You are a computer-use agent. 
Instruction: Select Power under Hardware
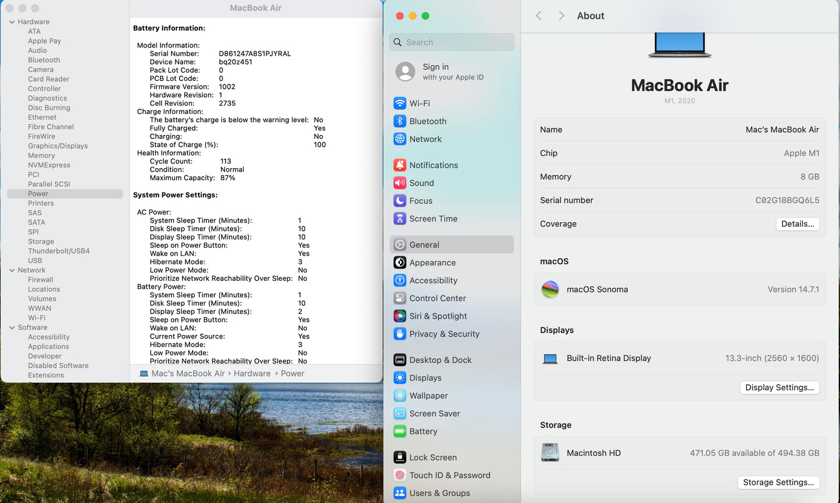click(37, 193)
